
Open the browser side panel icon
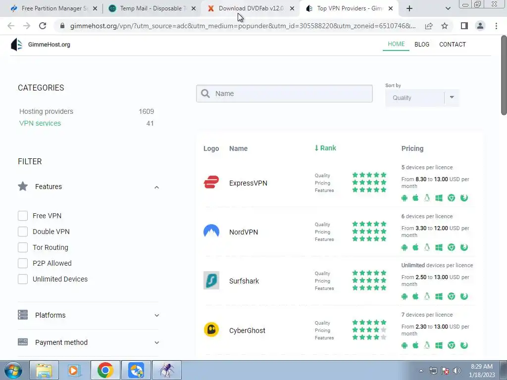pos(464,26)
